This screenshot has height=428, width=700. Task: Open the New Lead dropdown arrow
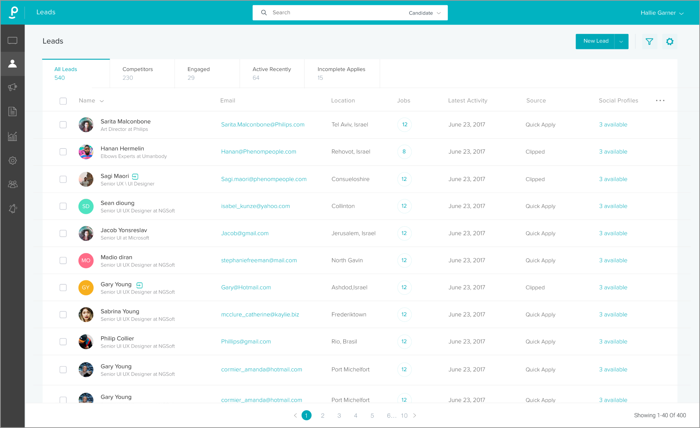[x=621, y=42]
